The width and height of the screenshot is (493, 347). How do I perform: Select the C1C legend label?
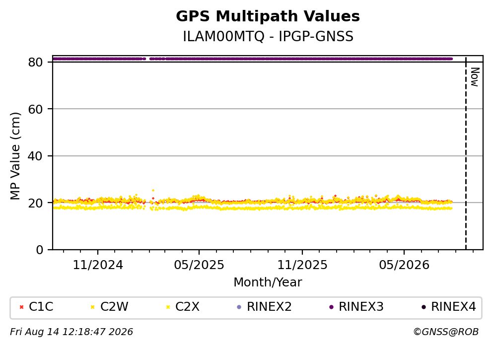point(41,307)
